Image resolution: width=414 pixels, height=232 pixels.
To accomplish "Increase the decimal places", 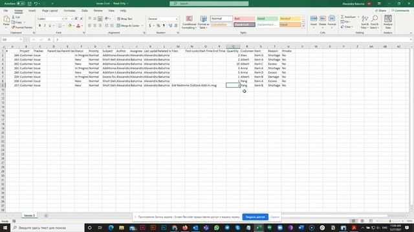I will (x=170, y=26).
